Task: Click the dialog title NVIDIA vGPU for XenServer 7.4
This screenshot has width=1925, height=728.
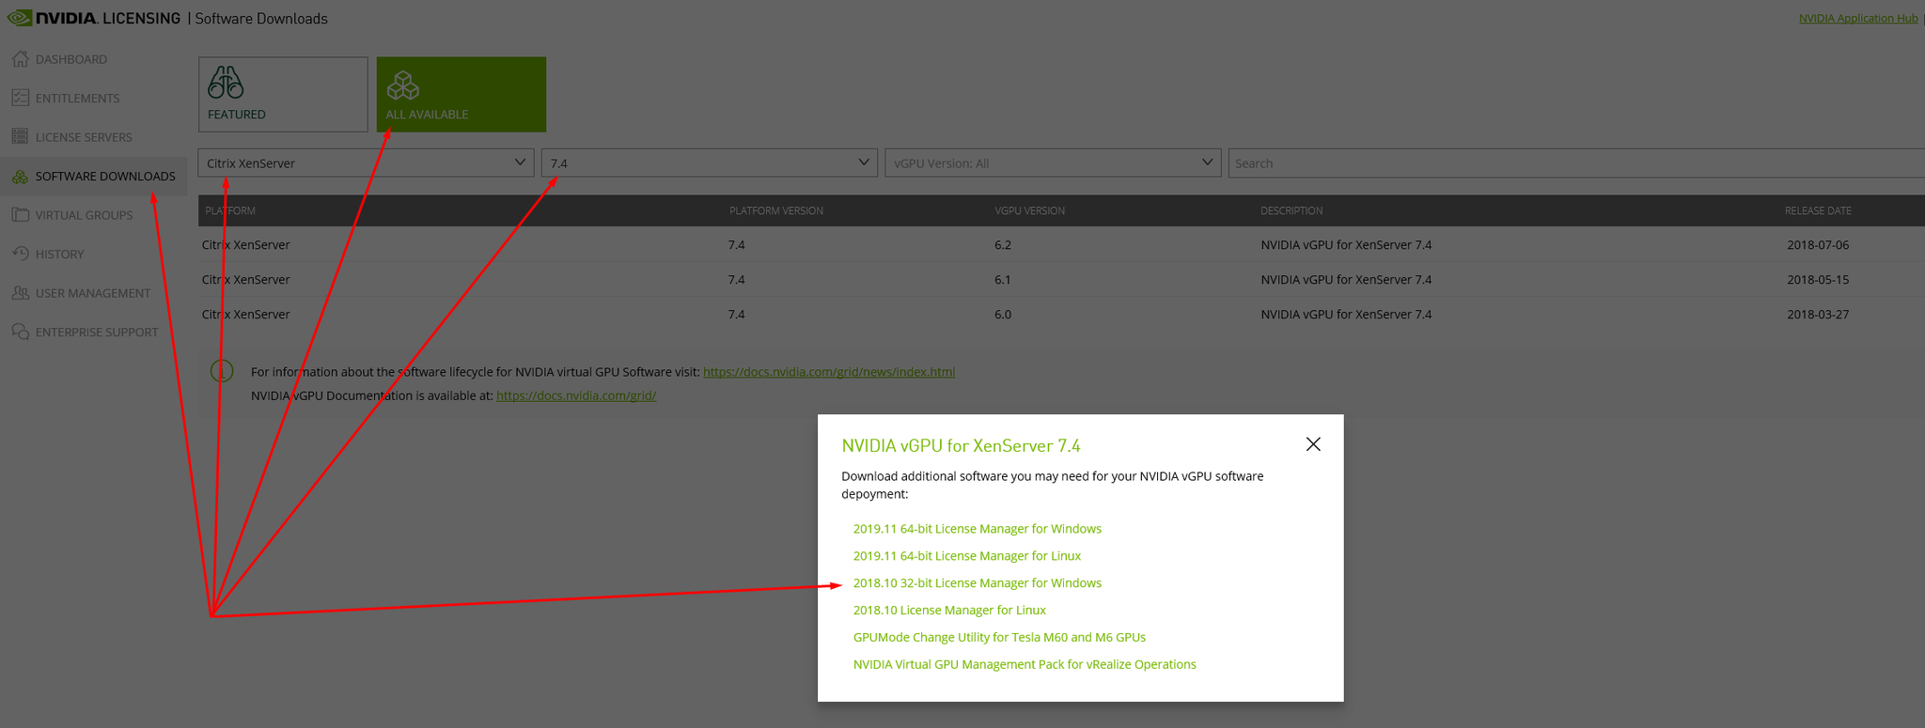Action: click(961, 445)
